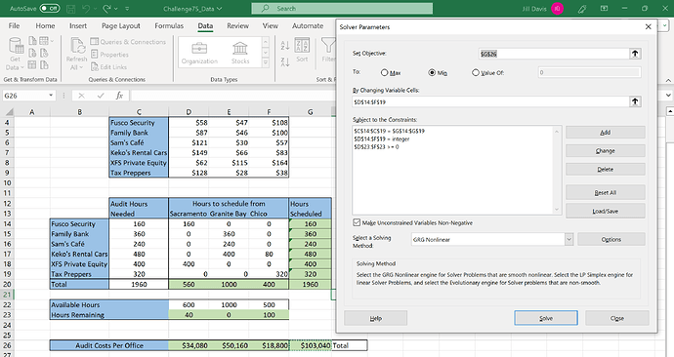The height and width of the screenshot is (357, 674).
Task: Select the Stocks data type
Action: coord(240,53)
